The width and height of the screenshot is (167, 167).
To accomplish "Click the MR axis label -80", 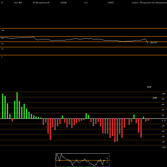I will coord(163,142).
